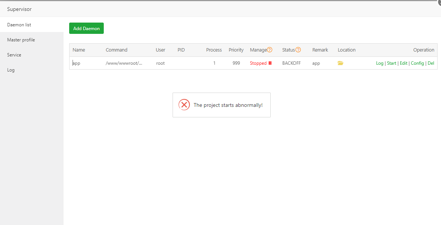Toggle the Stopped manage state for app
441x225 pixels.
(258, 63)
